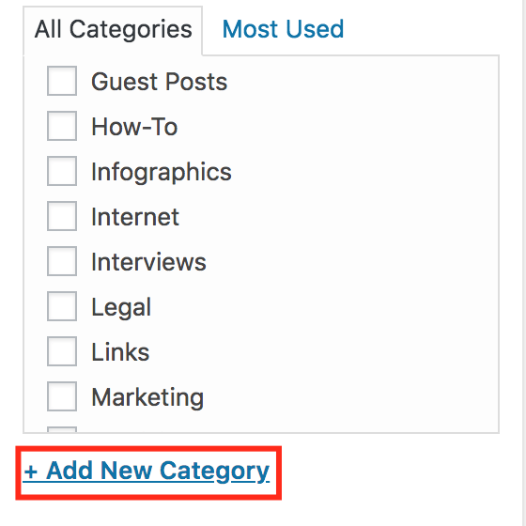The image size is (526, 526).
Task: Click the Internet label text
Action: point(135,217)
